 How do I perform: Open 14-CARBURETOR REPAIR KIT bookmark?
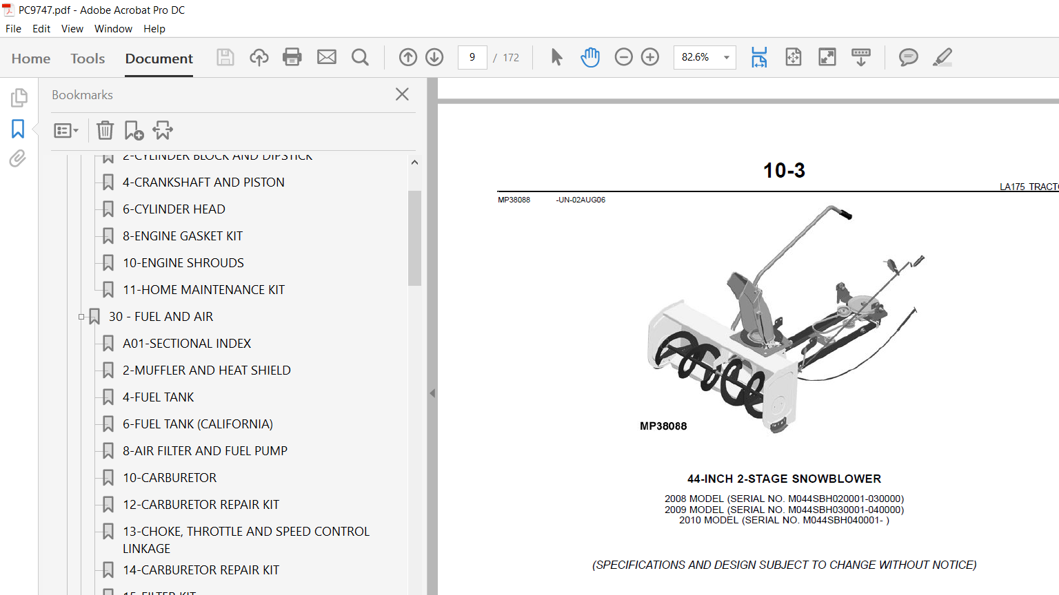tap(201, 570)
